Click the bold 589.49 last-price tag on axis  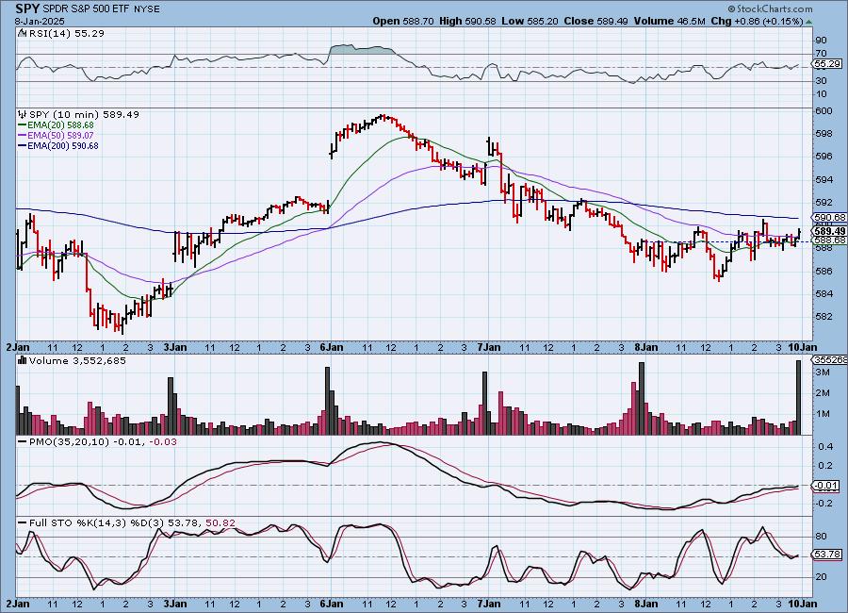830,231
